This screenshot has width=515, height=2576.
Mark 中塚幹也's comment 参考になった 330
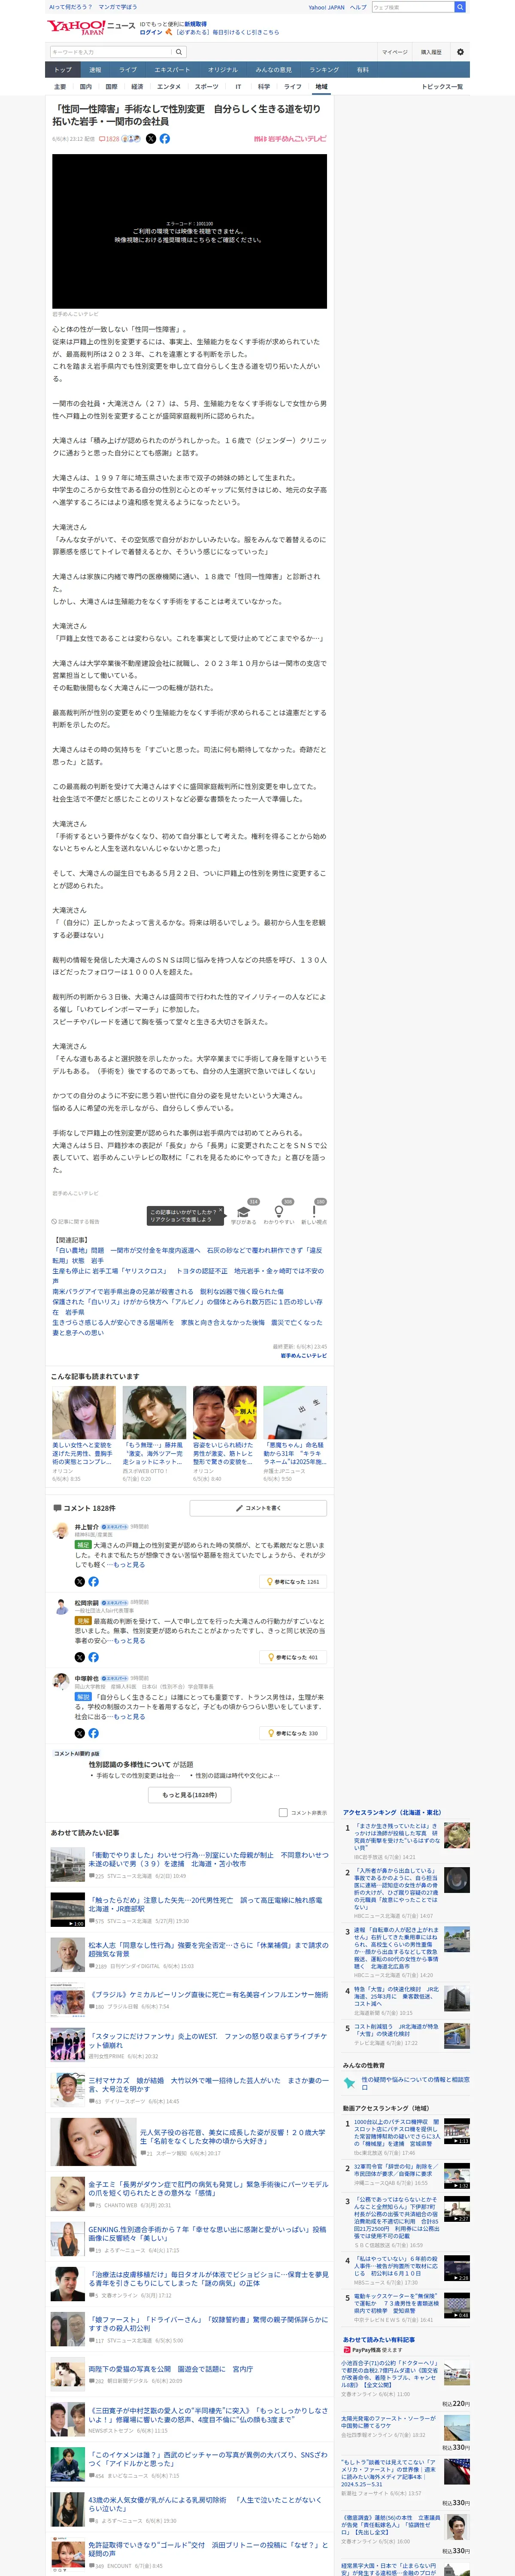[x=293, y=1733]
